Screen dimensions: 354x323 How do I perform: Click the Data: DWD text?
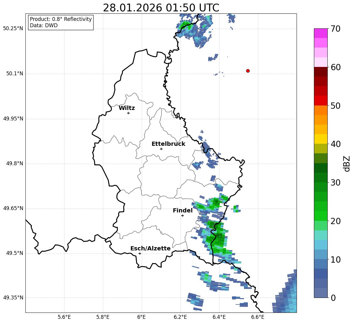[44, 25]
